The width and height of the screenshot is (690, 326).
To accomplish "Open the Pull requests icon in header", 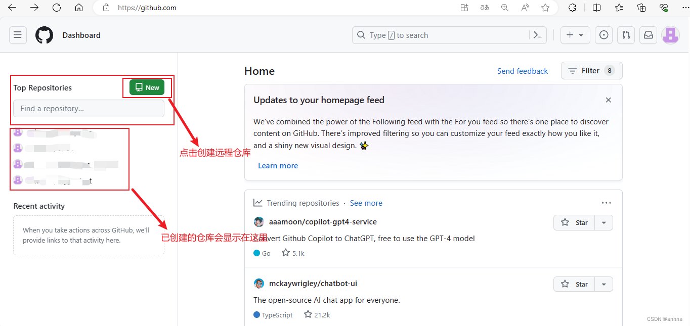I will click(x=626, y=35).
